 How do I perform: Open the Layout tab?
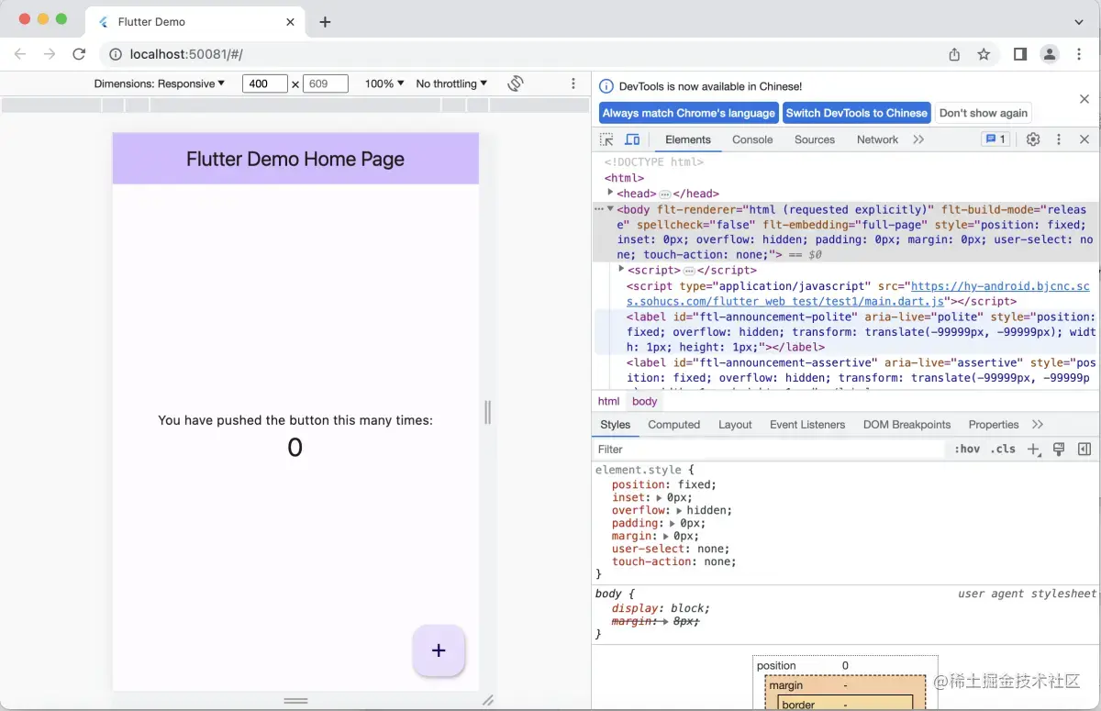point(735,425)
